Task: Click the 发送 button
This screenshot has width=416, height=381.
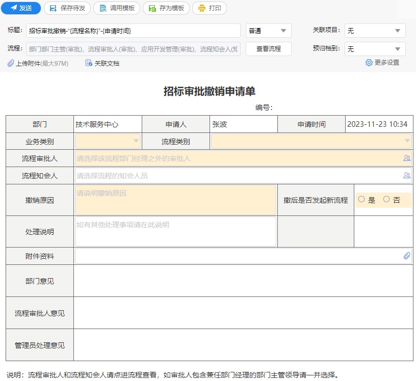Action: click(21, 8)
